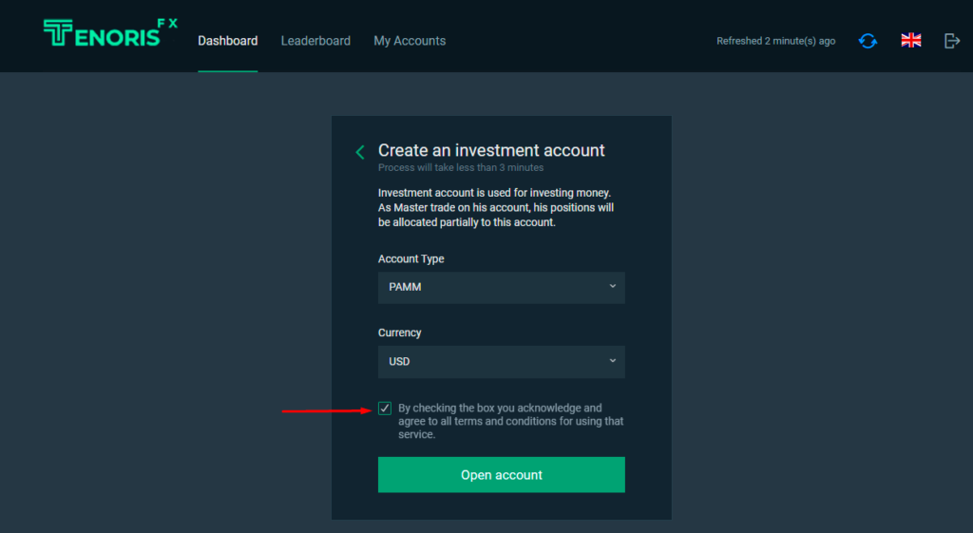The width and height of the screenshot is (973, 533).
Task: Uncheck the terms and conditions checkbox
Action: pyautogui.click(x=385, y=409)
